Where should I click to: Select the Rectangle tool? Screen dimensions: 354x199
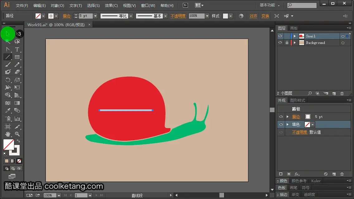[x=17, y=57]
